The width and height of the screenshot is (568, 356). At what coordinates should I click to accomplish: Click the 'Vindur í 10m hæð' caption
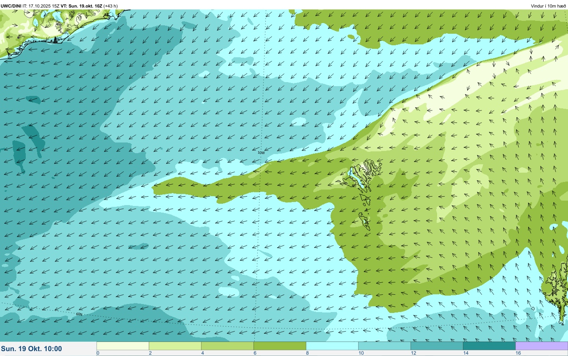[548, 6]
